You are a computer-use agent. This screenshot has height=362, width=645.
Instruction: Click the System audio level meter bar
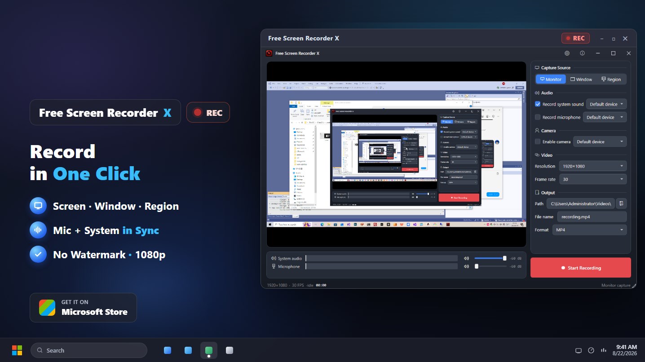click(381, 258)
